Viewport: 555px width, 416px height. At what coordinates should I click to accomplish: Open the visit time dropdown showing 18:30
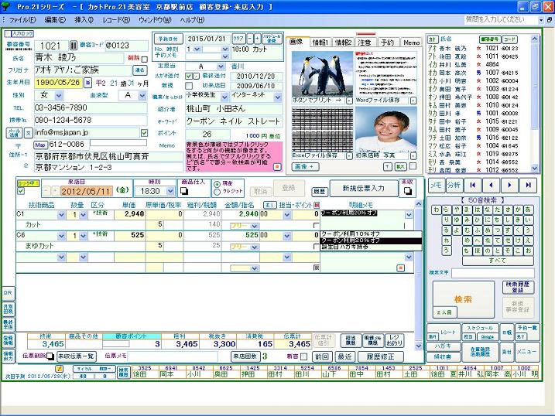click(x=170, y=191)
